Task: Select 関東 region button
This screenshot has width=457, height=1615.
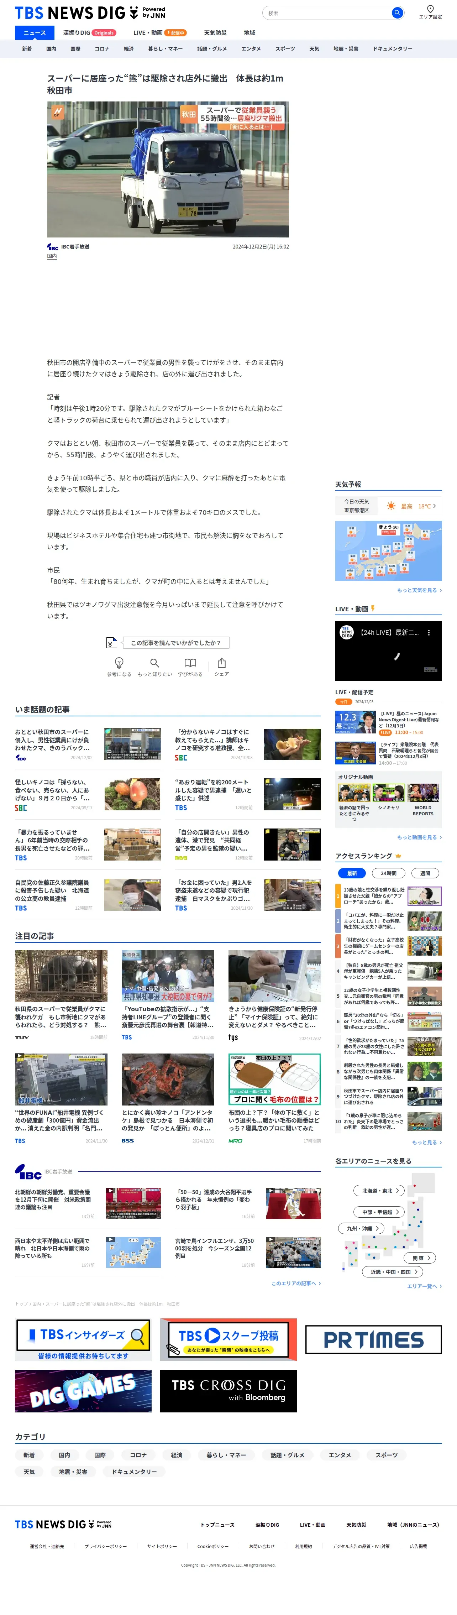Action: click(421, 1258)
